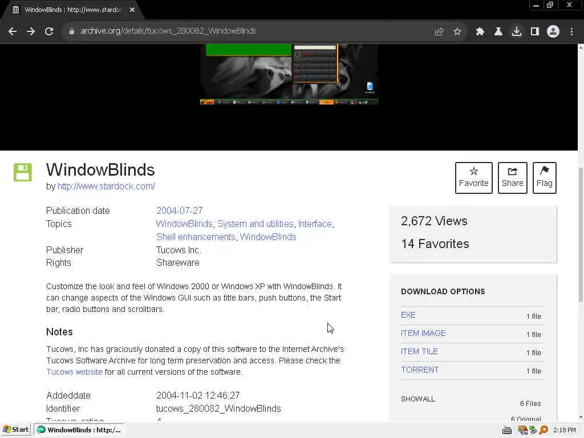Image resolution: width=584 pixels, height=438 pixels.
Task: Open the browser downloads icon
Action: pos(516,32)
